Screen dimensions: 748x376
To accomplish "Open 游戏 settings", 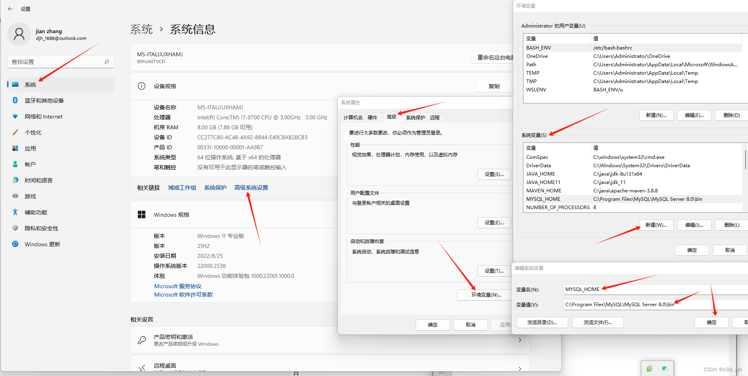I will [61, 196].
